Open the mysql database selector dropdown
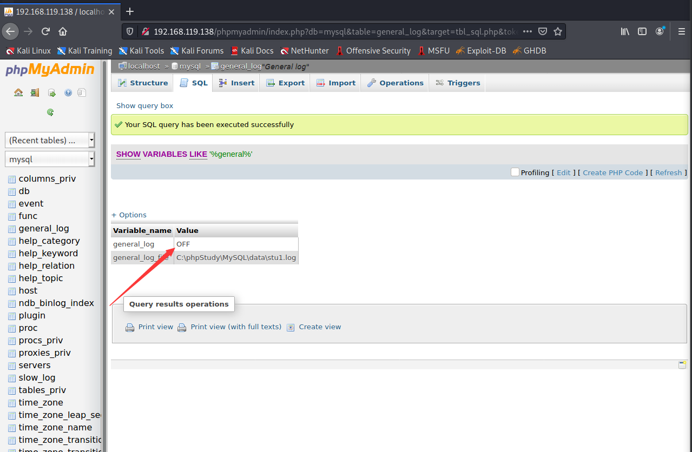 click(x=50, y=159)
